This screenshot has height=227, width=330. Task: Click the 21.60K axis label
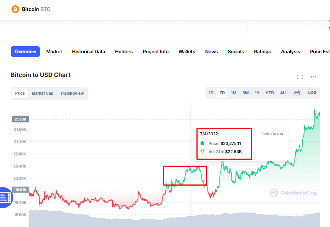(20, 129)
